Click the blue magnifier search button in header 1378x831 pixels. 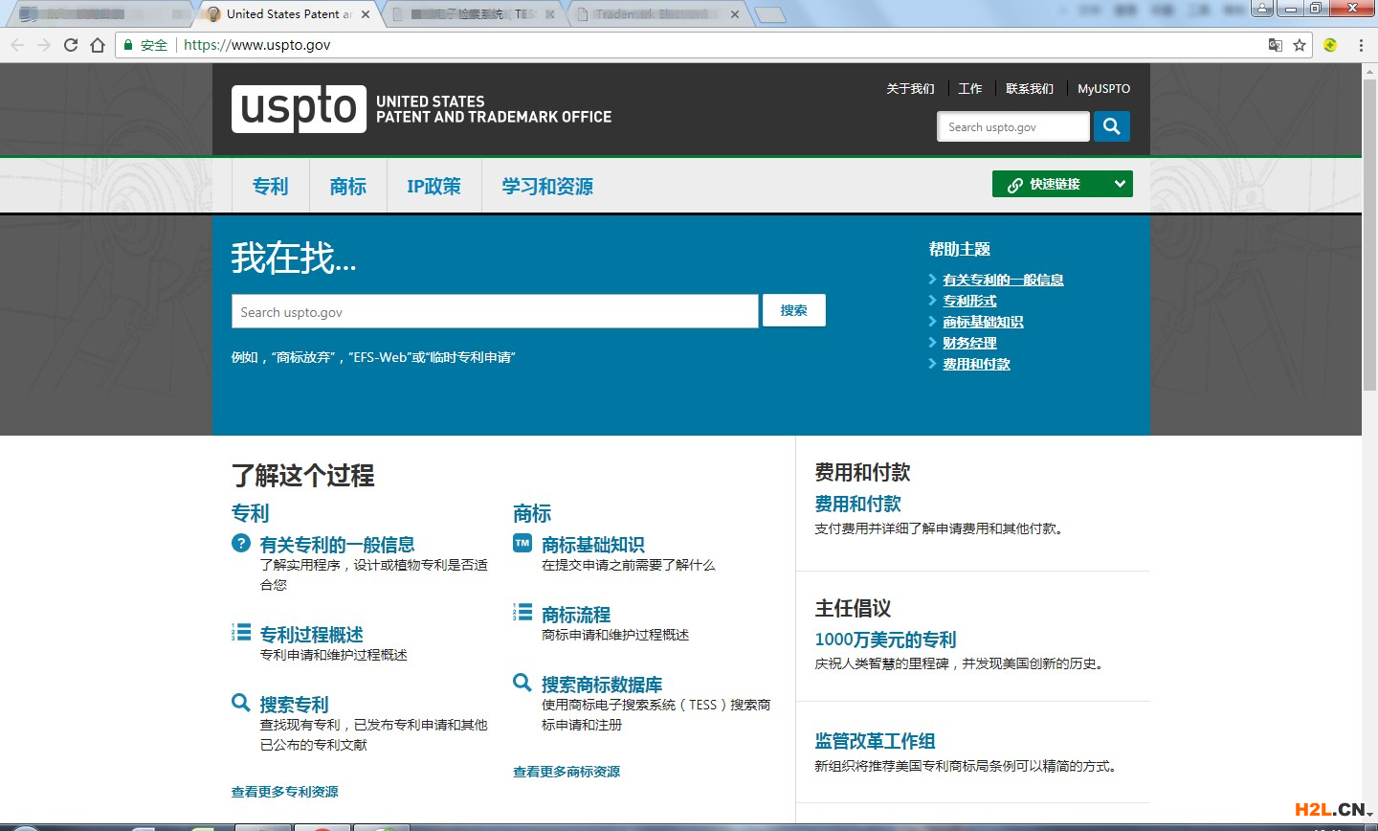[x=1111, y=126]
